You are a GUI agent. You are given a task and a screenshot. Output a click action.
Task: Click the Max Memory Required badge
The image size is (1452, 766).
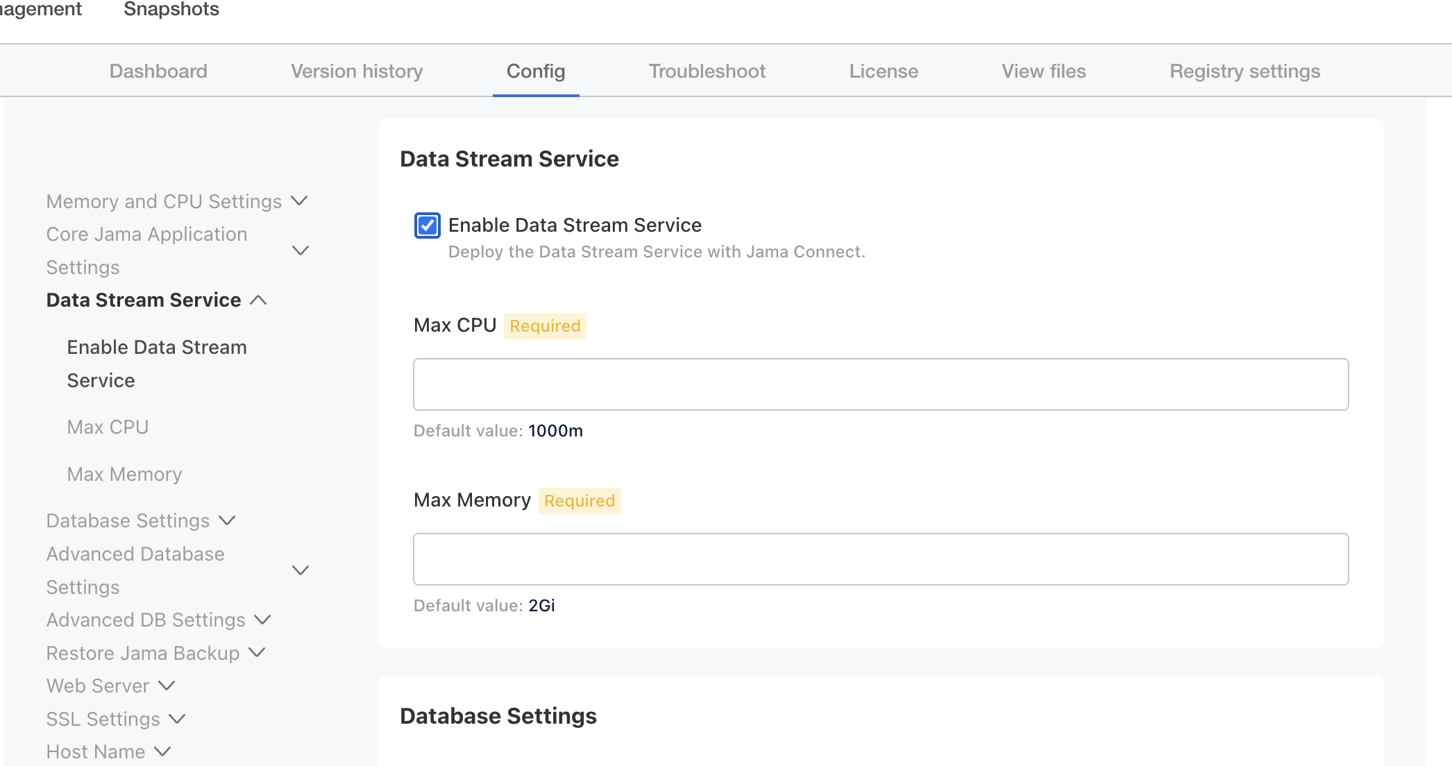[580, 501]
